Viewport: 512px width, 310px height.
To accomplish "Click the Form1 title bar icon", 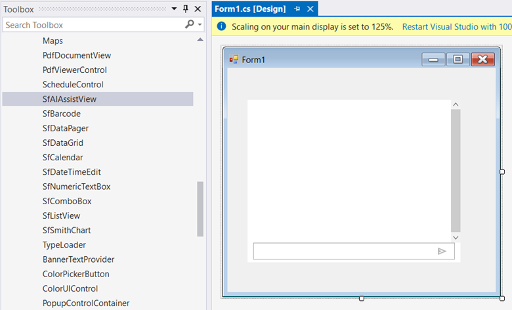I will (234, 60).
